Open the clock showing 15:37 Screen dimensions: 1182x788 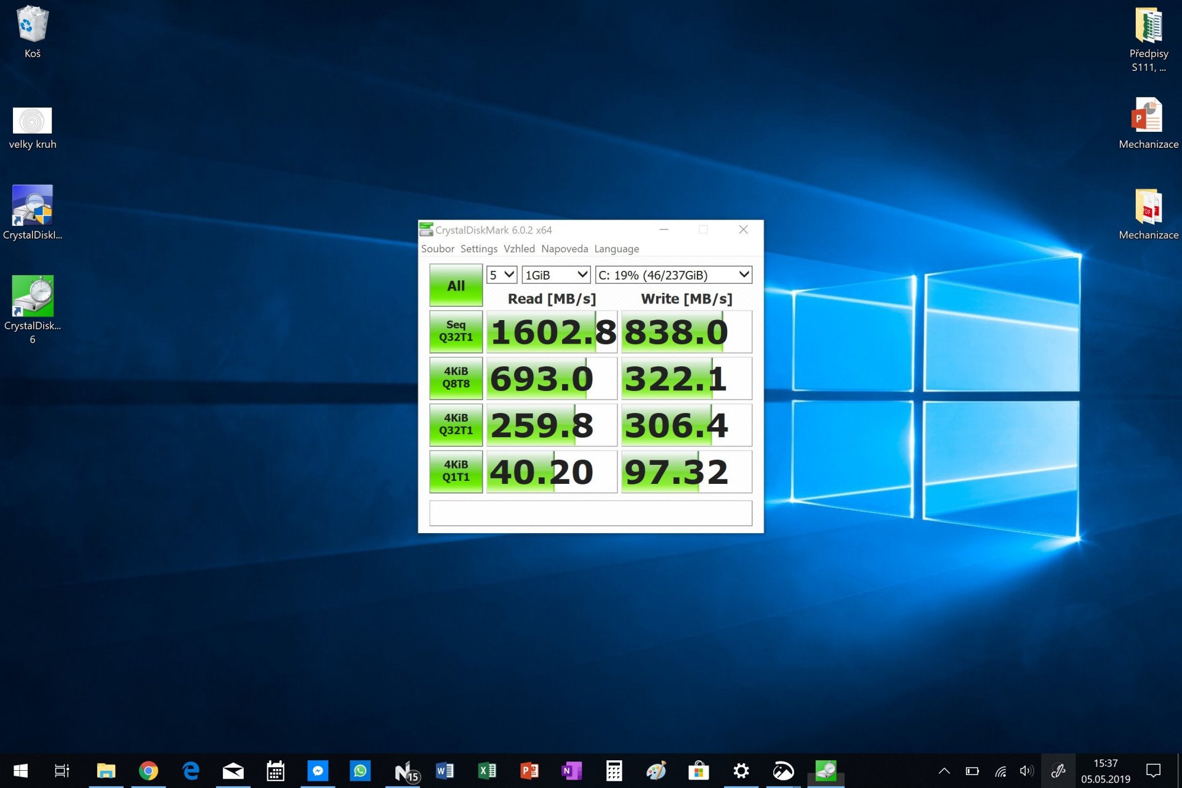point(1106,771)
